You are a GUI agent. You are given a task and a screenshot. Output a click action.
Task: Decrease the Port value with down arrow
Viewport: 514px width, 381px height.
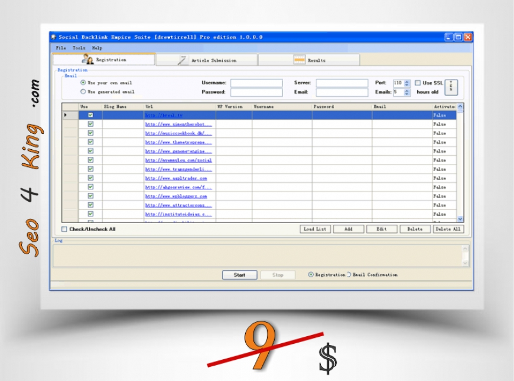coord(407,85)
